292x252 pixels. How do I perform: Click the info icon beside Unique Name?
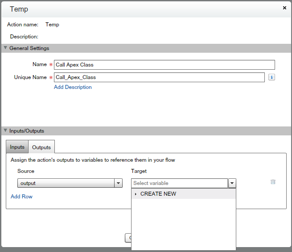click(271, 77)
